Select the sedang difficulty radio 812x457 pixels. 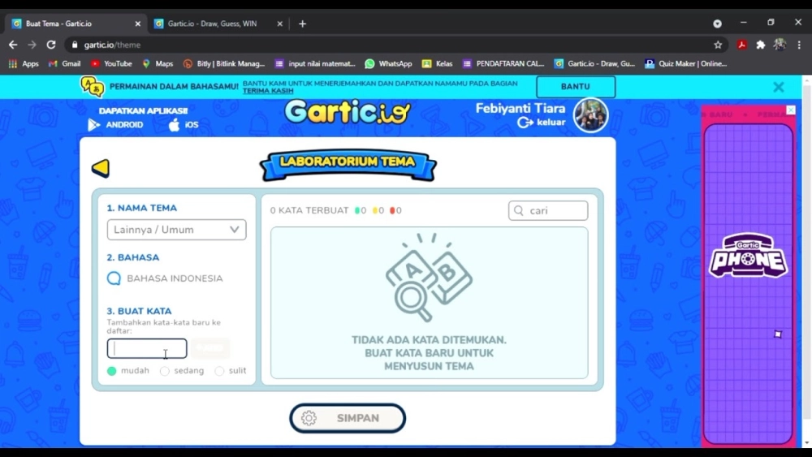click(165, 371)
